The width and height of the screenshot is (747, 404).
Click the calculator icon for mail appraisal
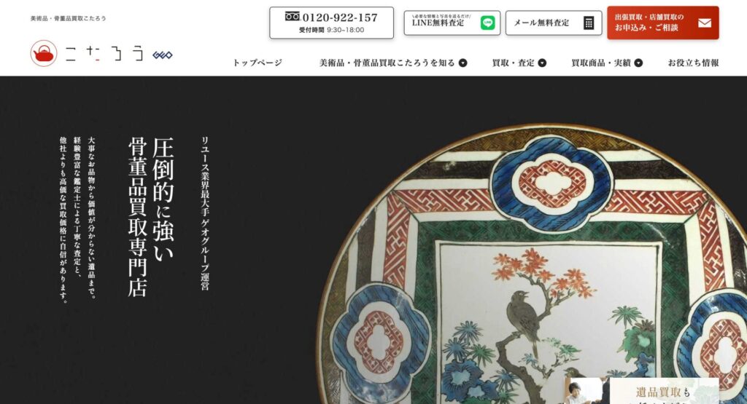[x=589, y=23]
